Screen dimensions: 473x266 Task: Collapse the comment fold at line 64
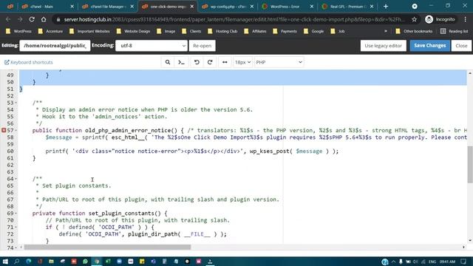click(x=16, y=179)
